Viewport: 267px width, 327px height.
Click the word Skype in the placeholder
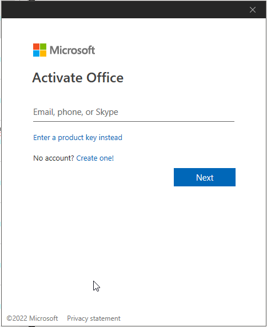107,112
